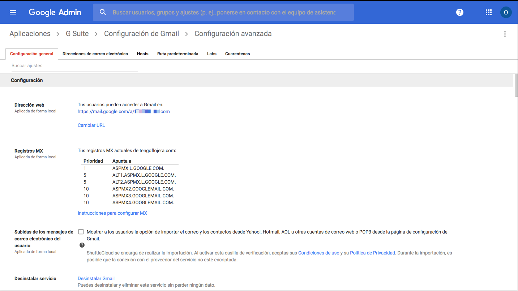Viewport: 518px width, 291px height.
Task: Click the vertical page scrollbar
Action: pos(516,85)
